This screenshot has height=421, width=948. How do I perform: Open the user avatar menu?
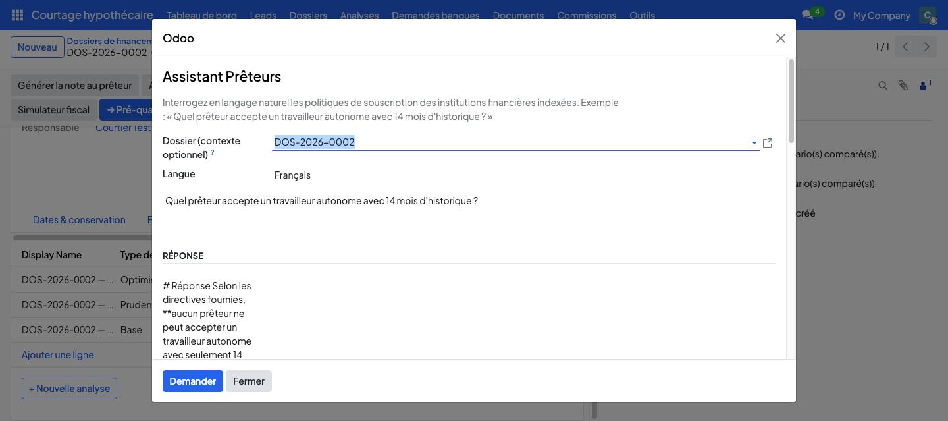pos(928,14)
